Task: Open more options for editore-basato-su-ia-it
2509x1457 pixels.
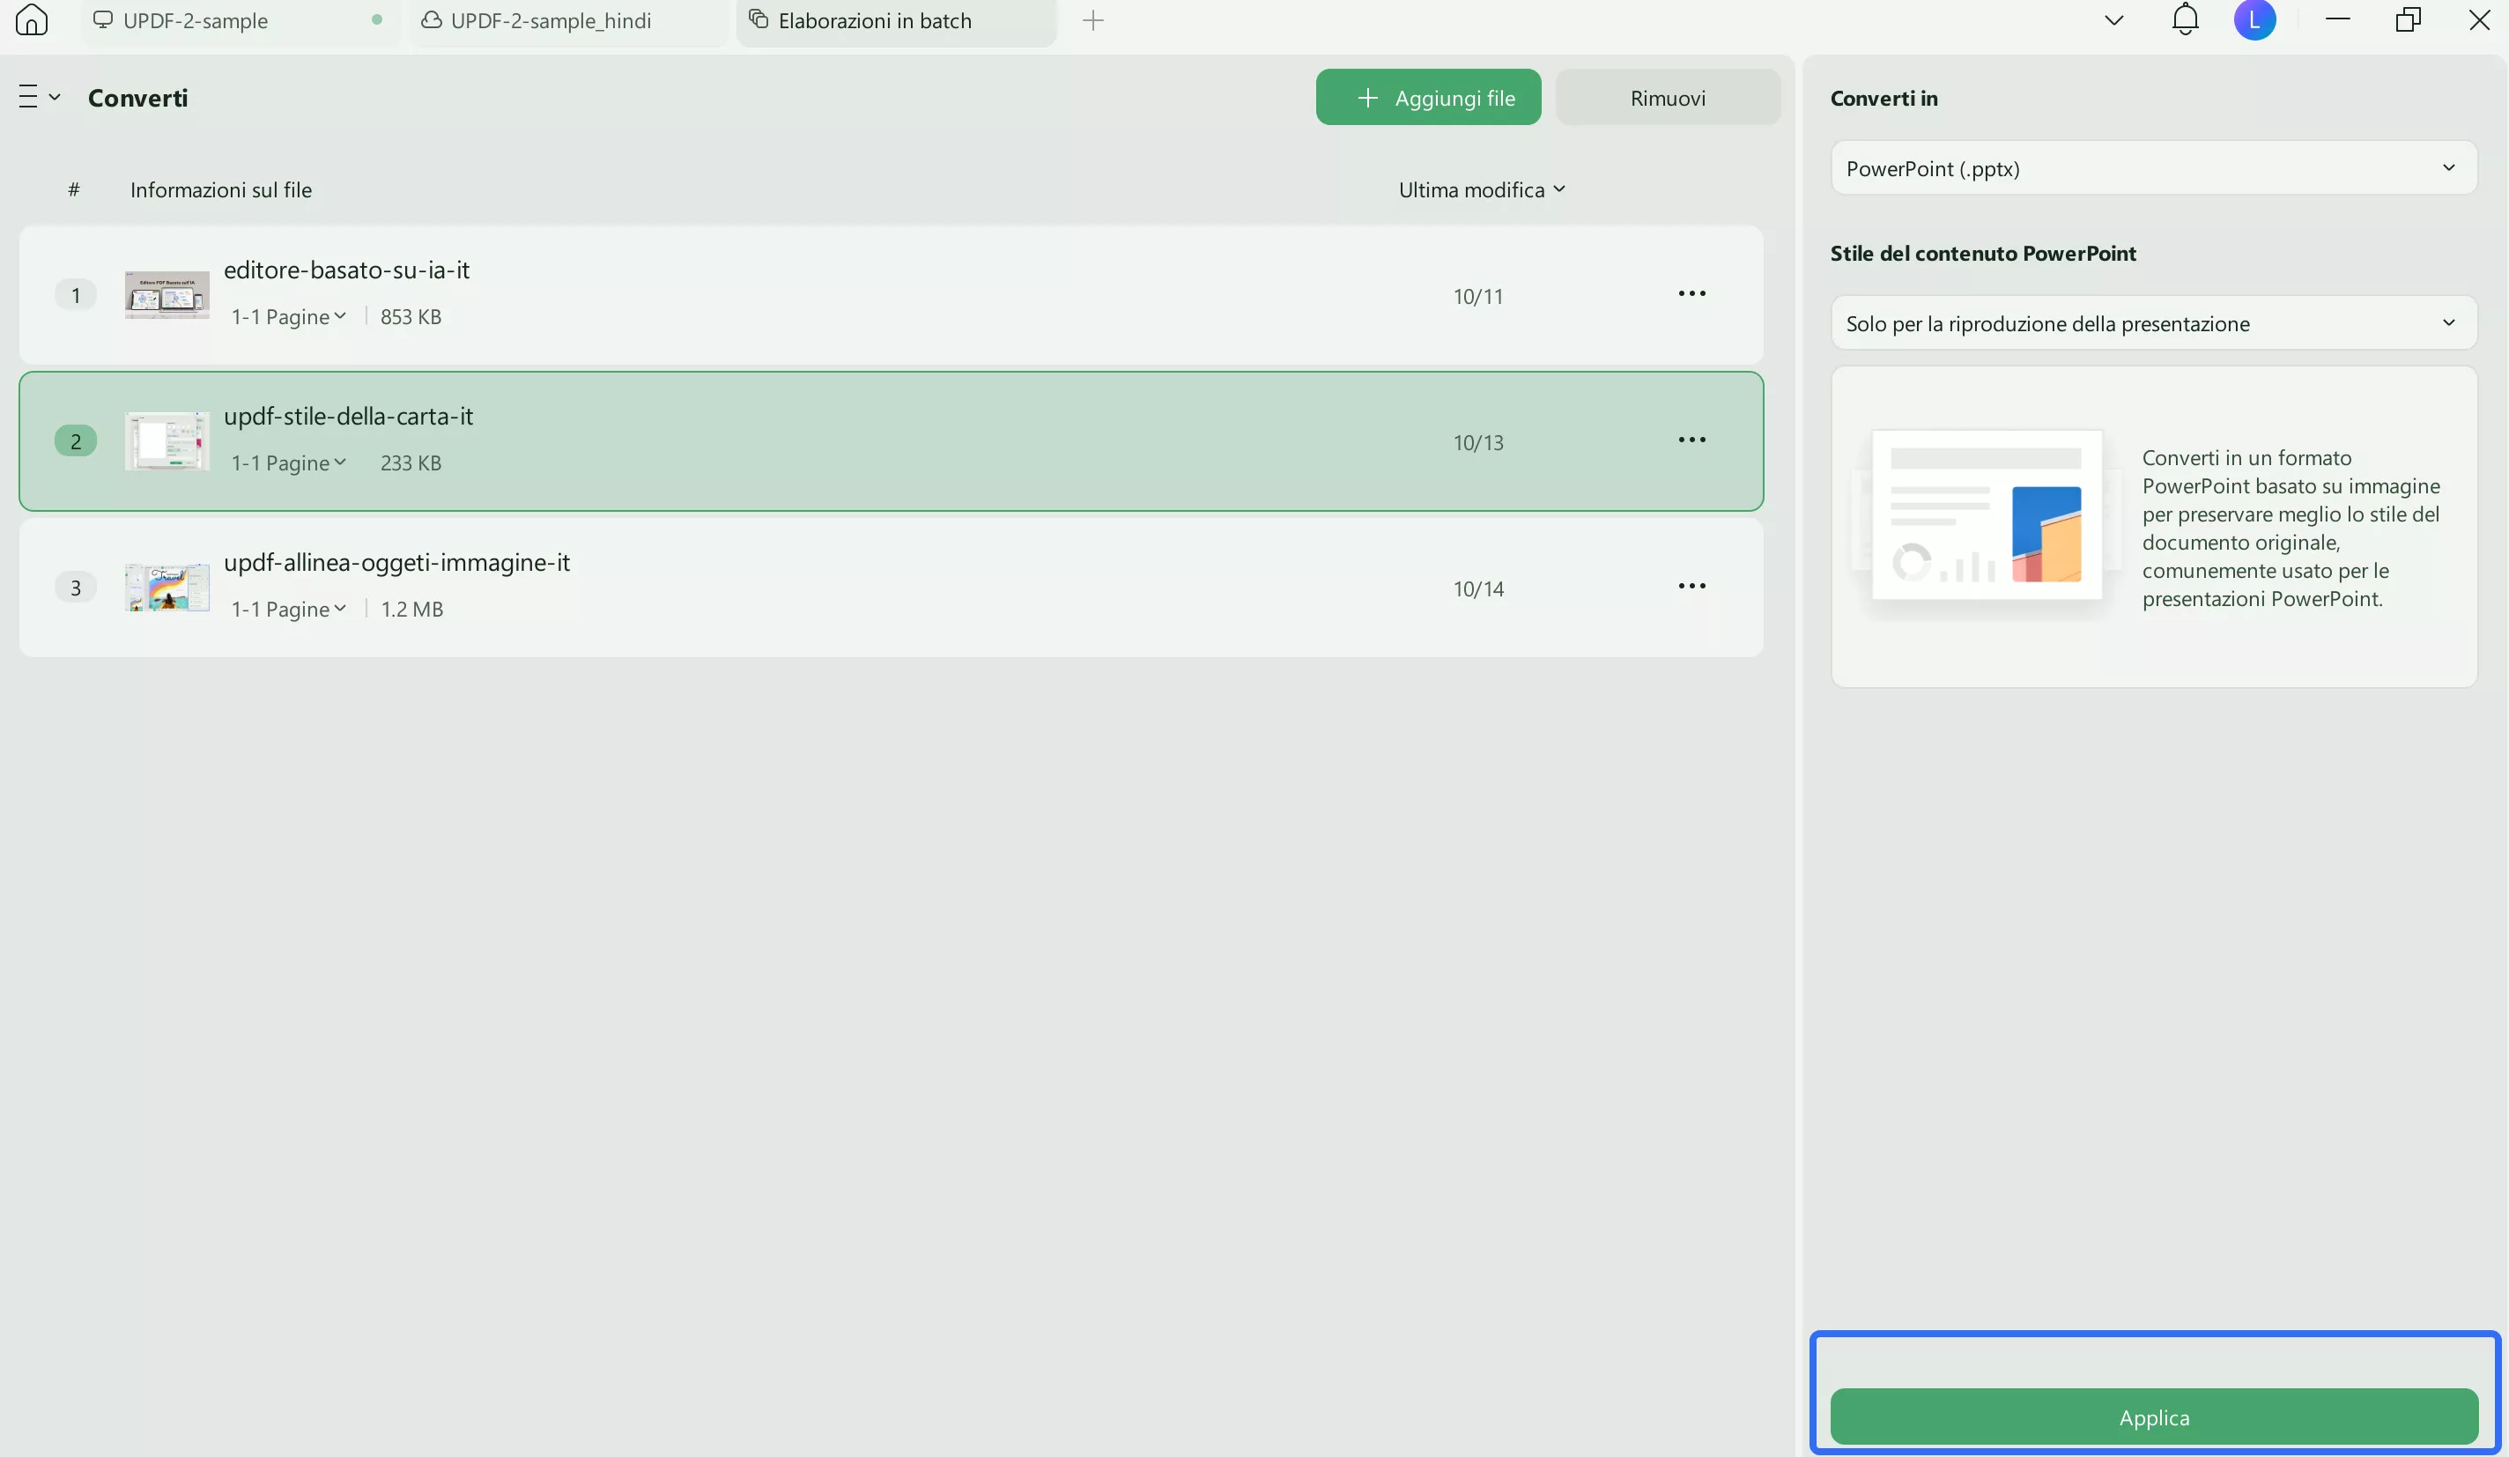Action: click(1691, 293)
